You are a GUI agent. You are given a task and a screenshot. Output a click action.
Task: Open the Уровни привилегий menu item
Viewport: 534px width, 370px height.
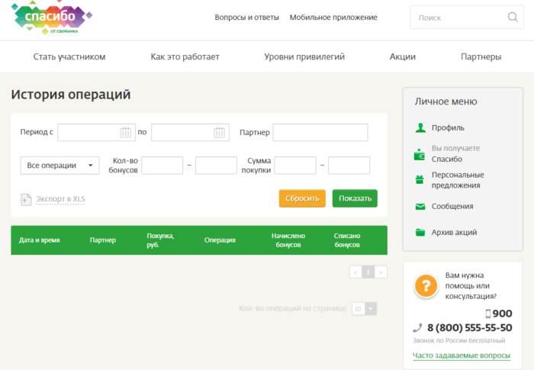point(304,57)
